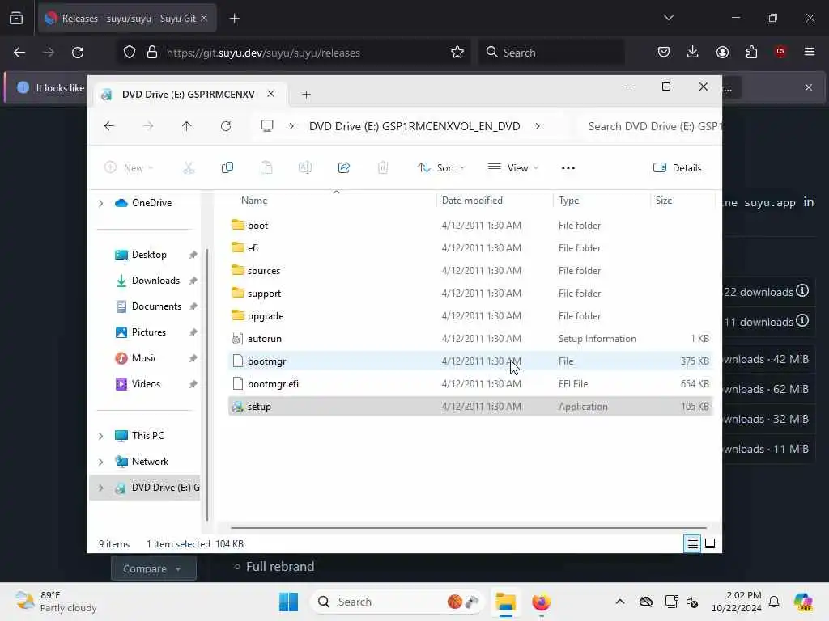Select the sources folder
This screenshot has width=829, height=621.
pyautogui.click(x=470, y=270)
